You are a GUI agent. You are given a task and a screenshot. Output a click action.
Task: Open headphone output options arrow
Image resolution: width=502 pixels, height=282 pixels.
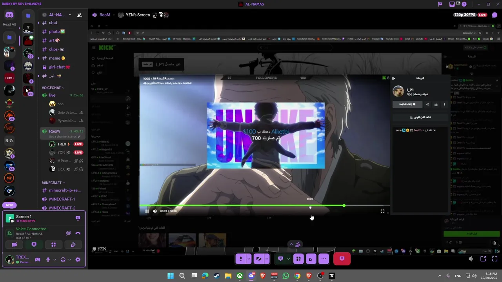tap(69, 260)
